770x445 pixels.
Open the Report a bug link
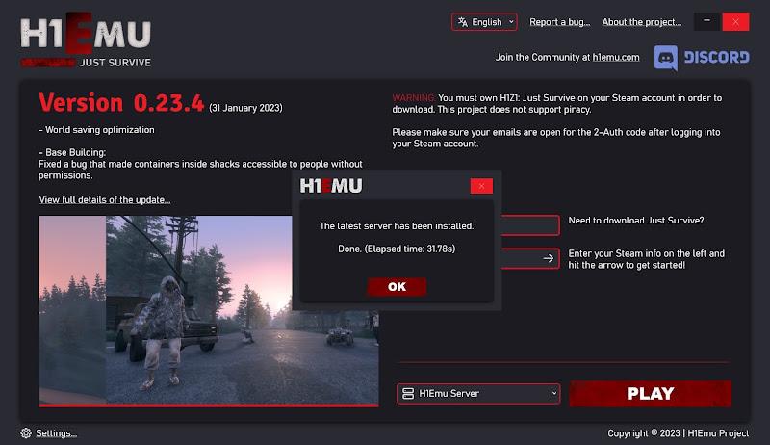pos(560,22)
